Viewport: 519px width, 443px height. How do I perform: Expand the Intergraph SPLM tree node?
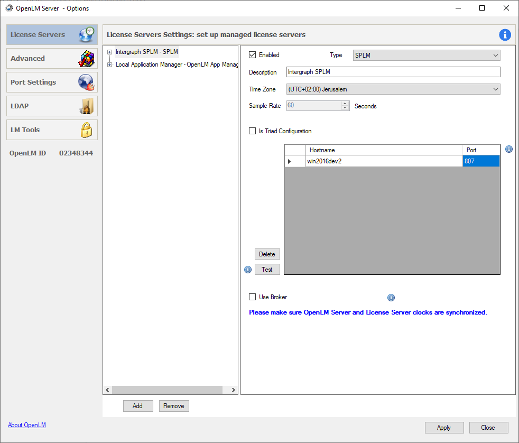pos(110,52)
